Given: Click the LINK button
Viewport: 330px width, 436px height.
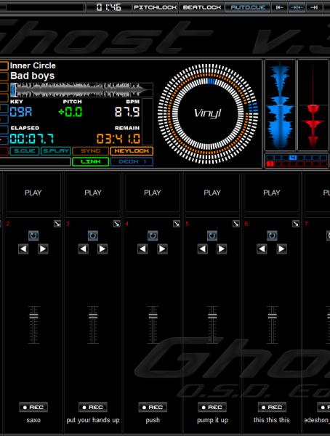Looking at the screenshot, I should tap(91, 161).
